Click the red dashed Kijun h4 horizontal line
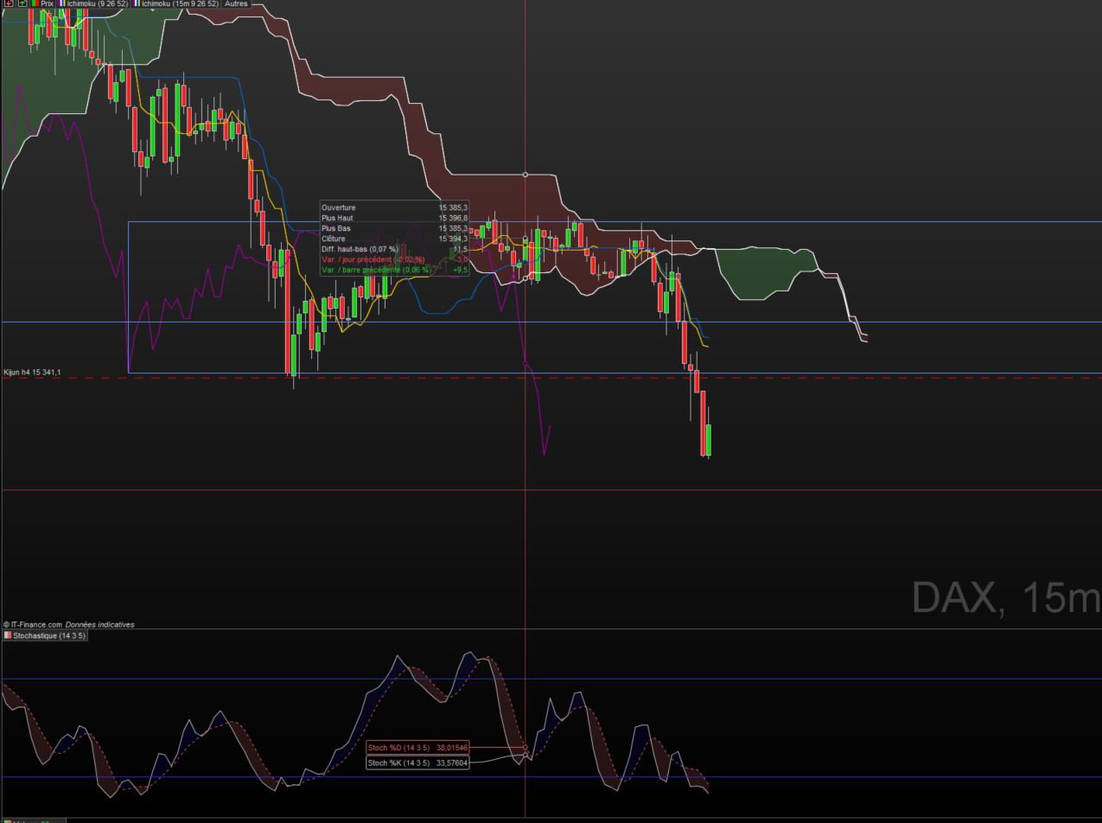Image resolution: width=1102 pixels, height=823 pixels. click(551, 378)
